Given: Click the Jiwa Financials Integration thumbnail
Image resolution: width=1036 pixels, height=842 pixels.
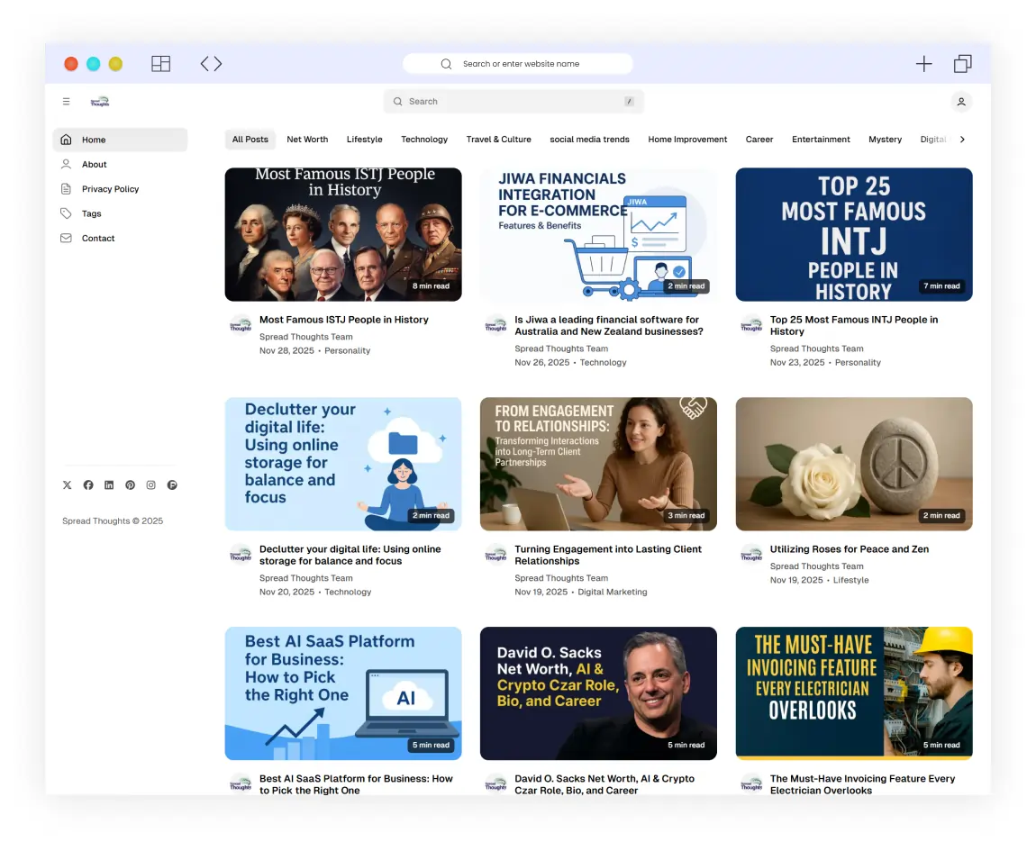Looking at the screenshot, I should pos(598,234).
